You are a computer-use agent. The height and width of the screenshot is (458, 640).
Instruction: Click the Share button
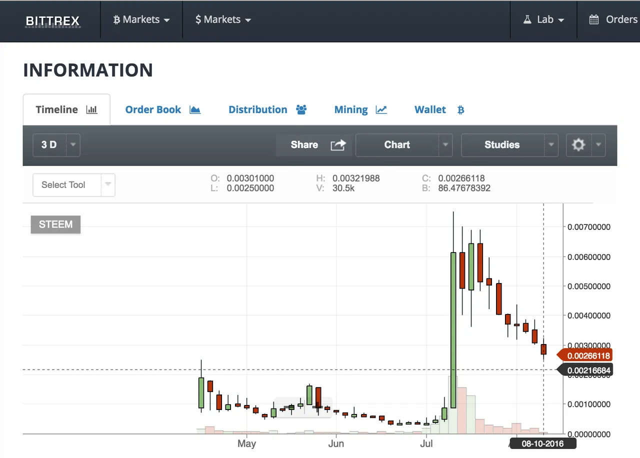click(314, 145)
